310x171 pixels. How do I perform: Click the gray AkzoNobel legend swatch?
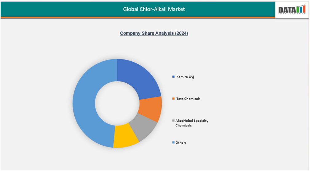[173, 120]
